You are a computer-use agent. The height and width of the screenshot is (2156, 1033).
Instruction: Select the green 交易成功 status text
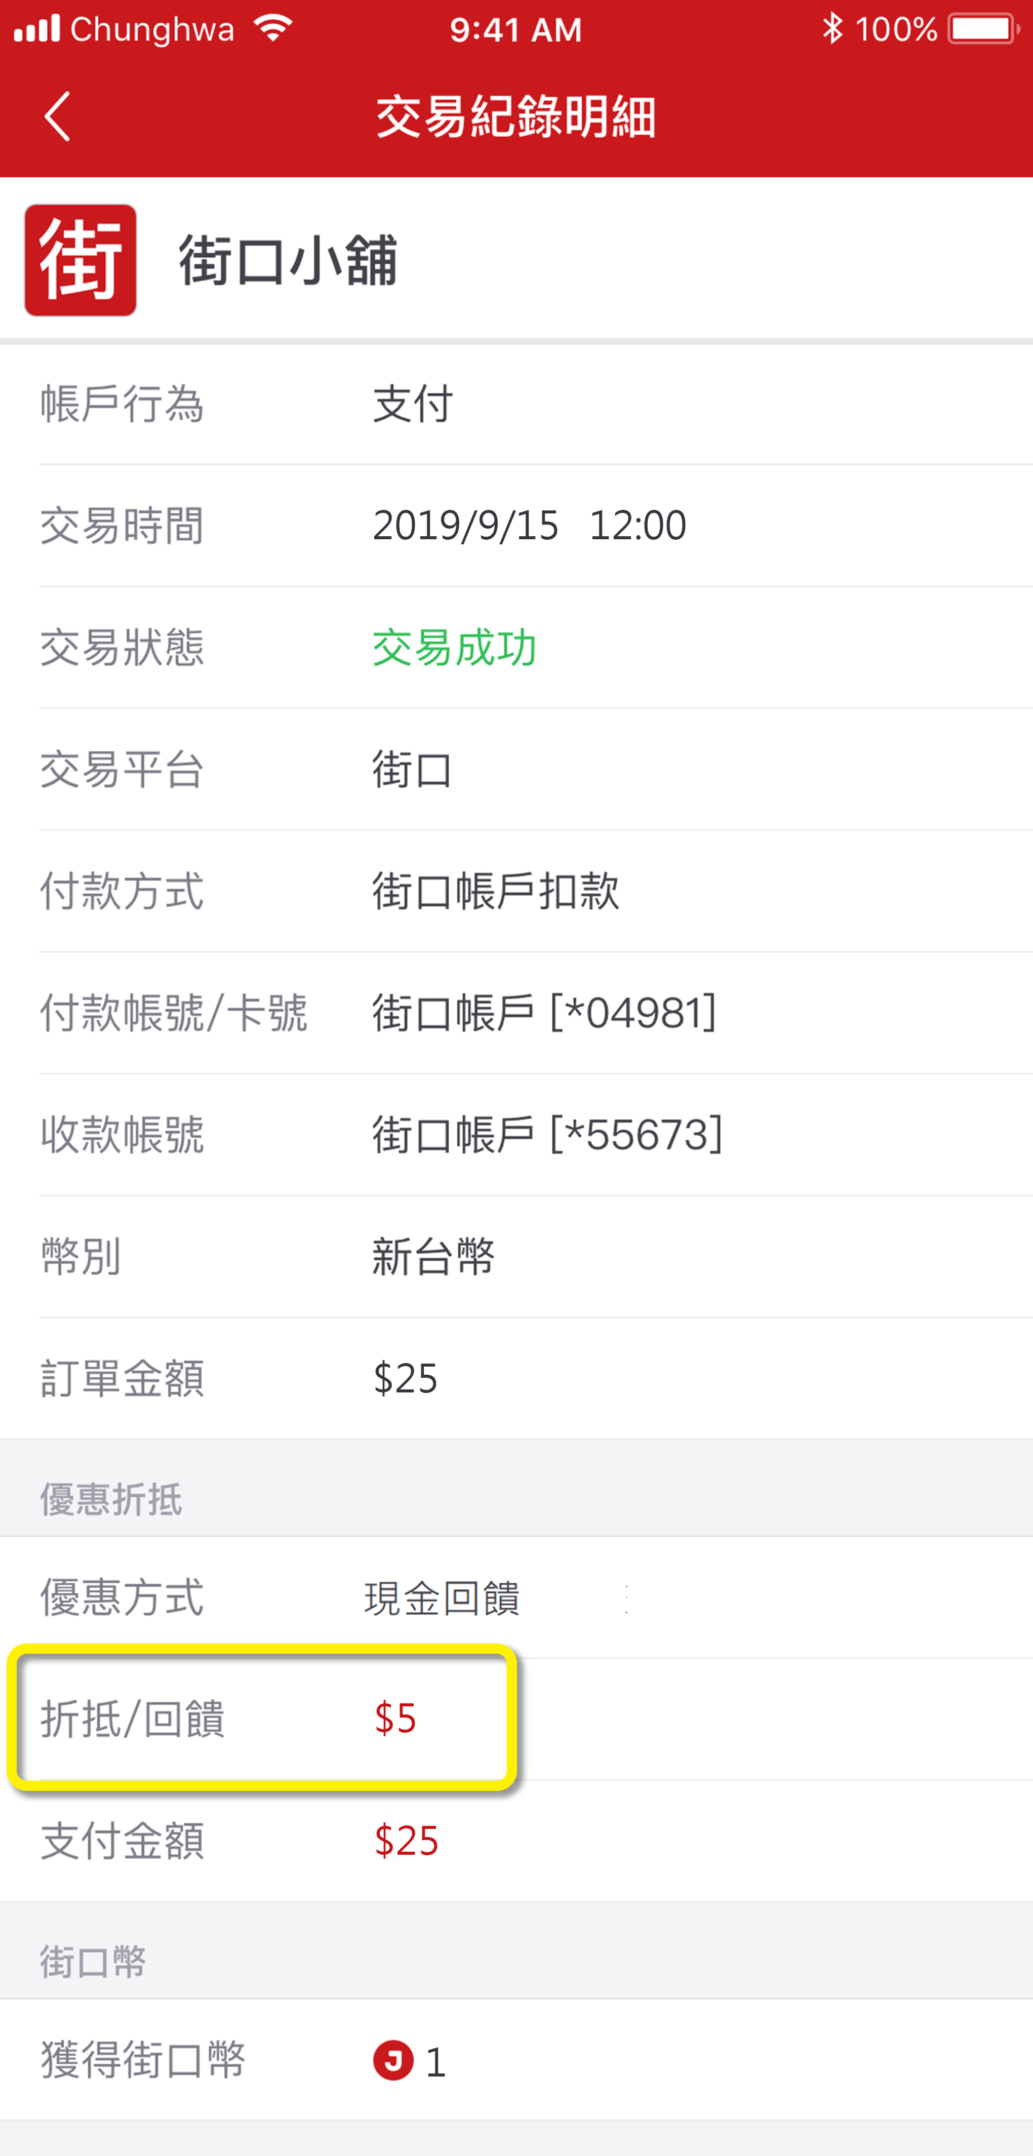point(454,648)
